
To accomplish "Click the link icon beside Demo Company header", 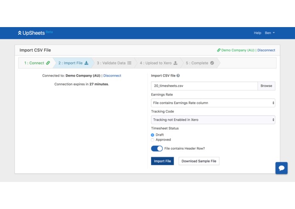I will (219, 50).
